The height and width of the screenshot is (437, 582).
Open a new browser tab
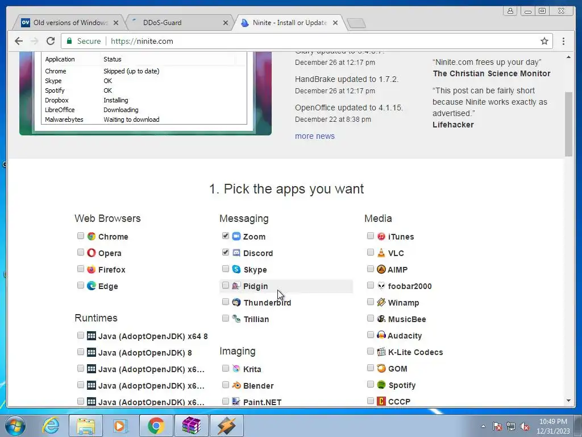356,23
